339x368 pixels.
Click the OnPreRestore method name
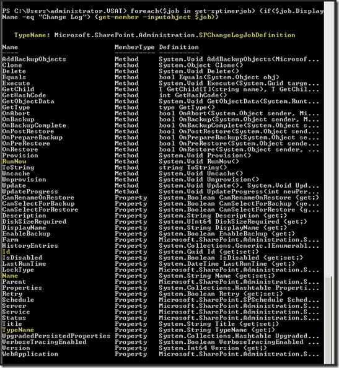26,143
